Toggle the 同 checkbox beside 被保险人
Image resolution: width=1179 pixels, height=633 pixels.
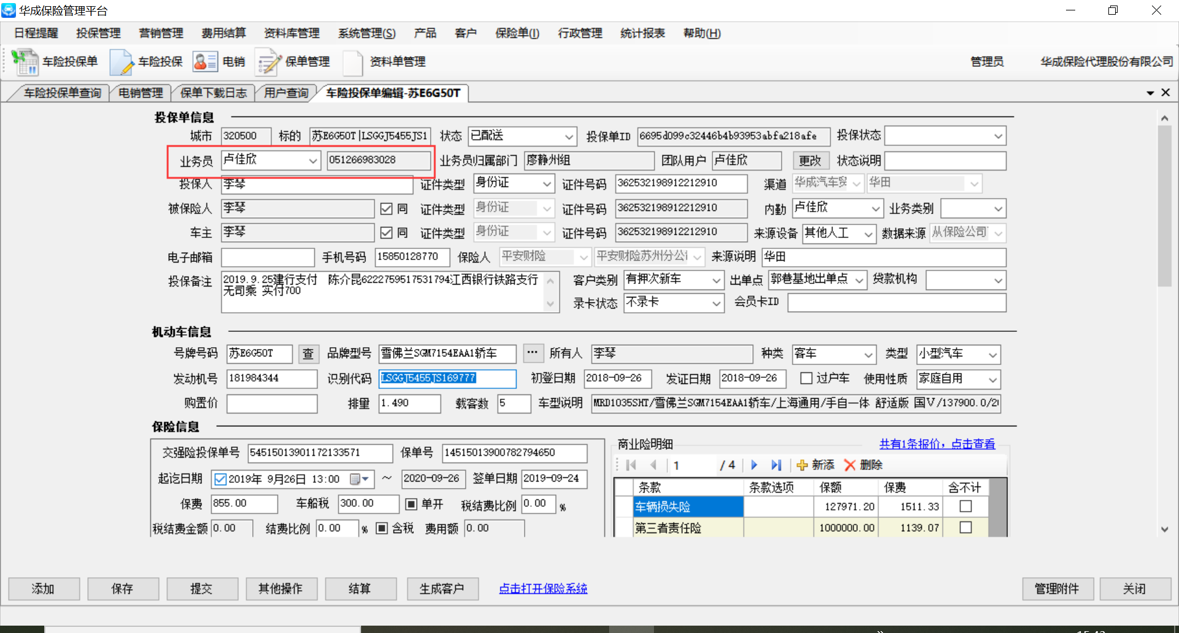click(386, 209)
